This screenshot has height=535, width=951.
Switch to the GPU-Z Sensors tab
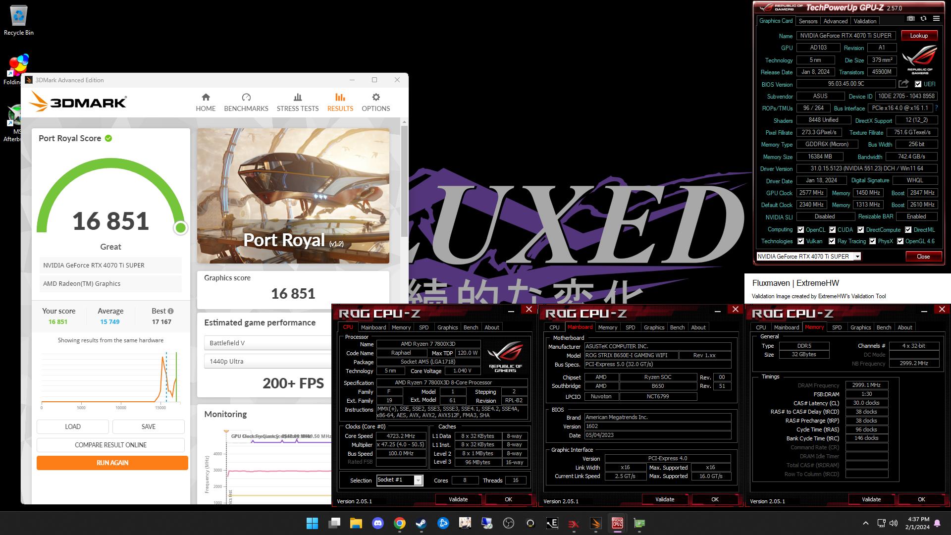point(808,21)
